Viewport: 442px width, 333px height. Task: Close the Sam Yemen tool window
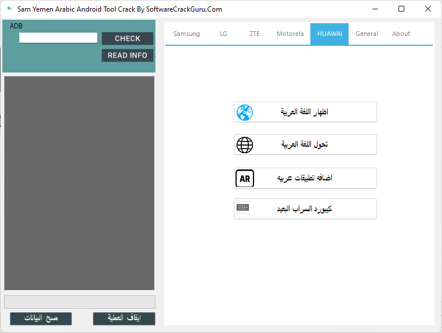coord(428,9)
